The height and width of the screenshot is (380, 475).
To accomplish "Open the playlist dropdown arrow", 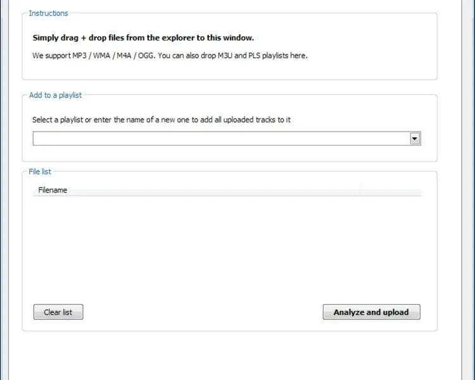I will coord(415,139).
